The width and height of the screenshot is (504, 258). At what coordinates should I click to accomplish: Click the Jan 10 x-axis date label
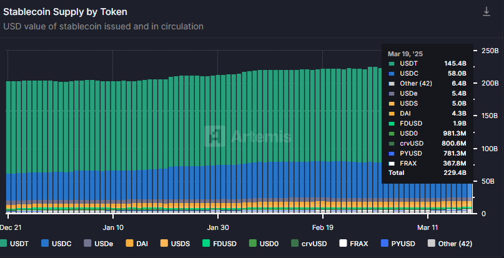(x=113, y=227)
